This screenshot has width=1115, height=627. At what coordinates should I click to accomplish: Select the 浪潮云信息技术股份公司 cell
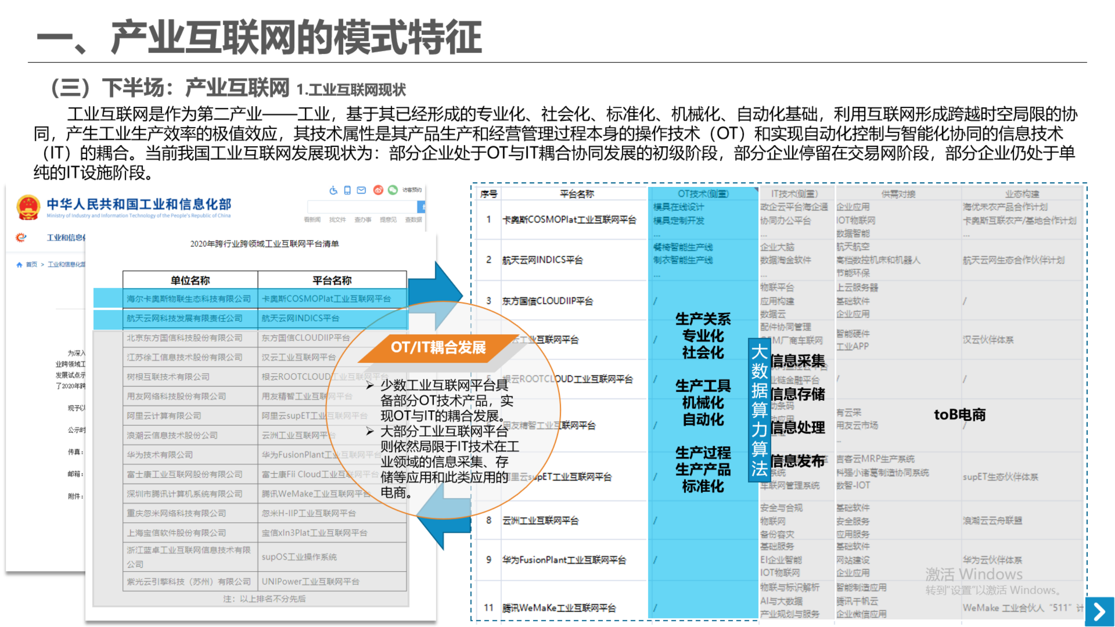pos(190,435)
